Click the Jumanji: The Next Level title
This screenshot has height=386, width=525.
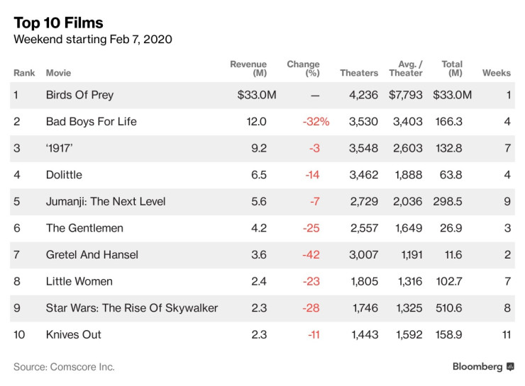coord(106,201)
